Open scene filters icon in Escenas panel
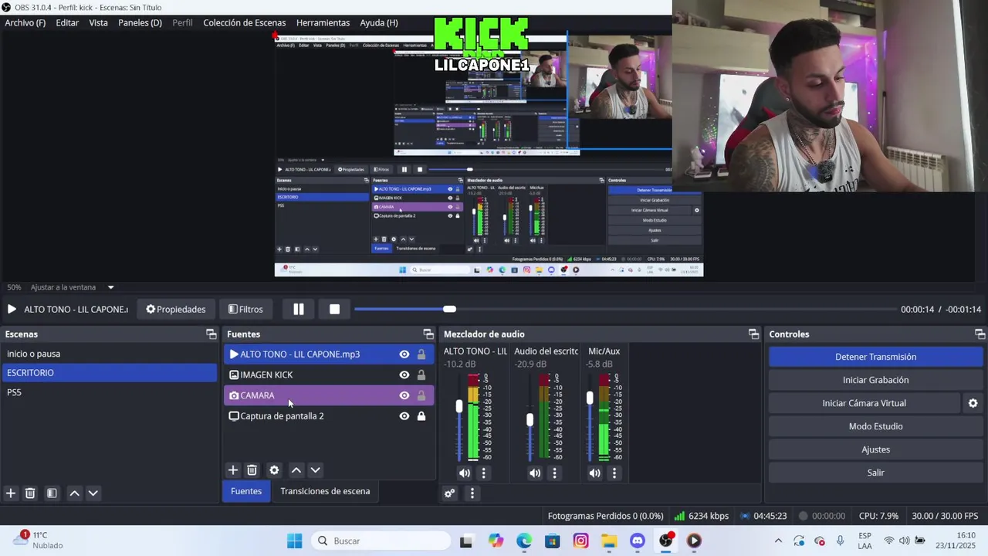This screenshot has height=556, width=988. tap(52, 493)
